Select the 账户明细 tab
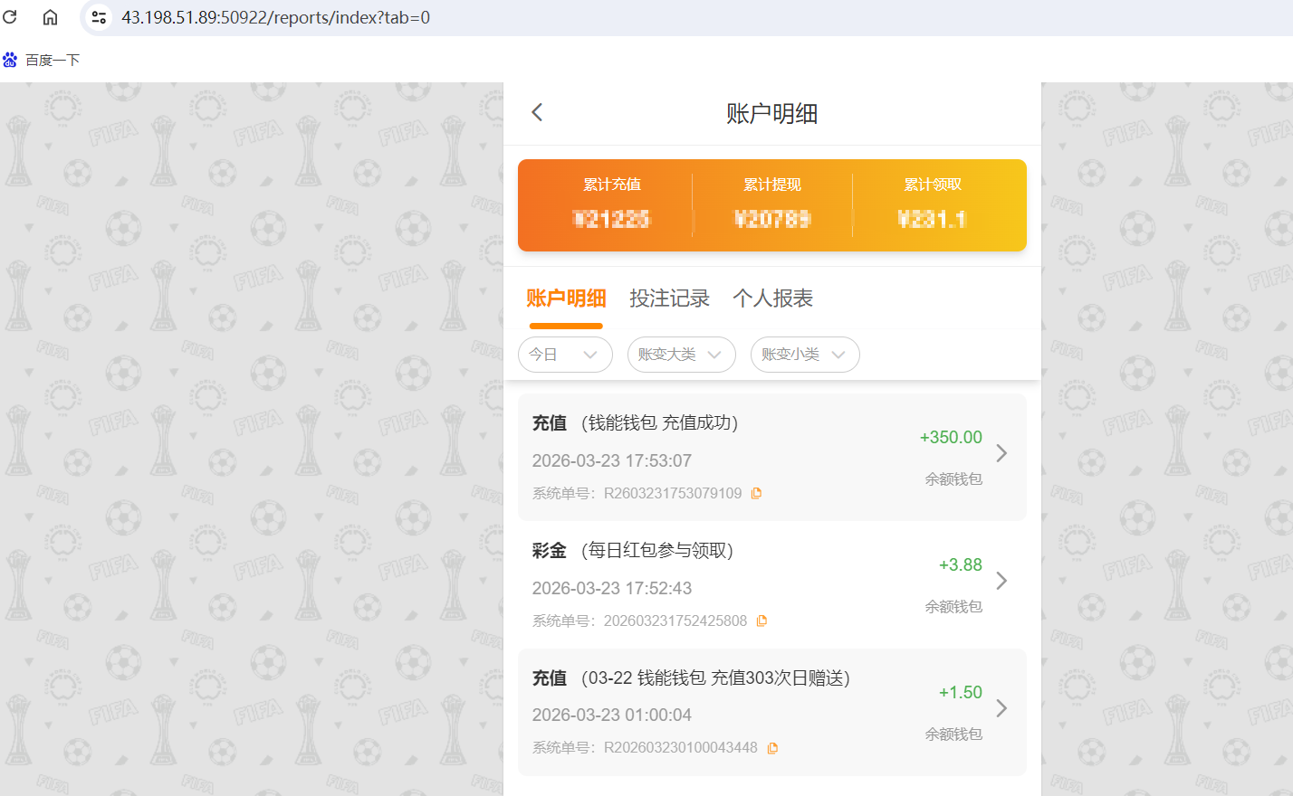 pyautogui.click(x=566, y=298)
